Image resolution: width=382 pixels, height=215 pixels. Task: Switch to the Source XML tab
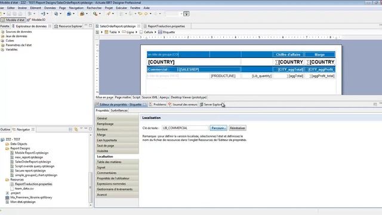click(150, 97)
